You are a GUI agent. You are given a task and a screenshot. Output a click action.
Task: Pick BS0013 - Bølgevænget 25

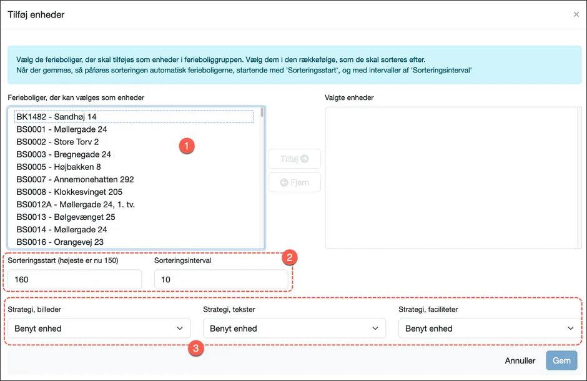(x=66, y=217)
